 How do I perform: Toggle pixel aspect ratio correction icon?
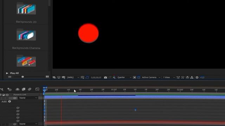178,77
